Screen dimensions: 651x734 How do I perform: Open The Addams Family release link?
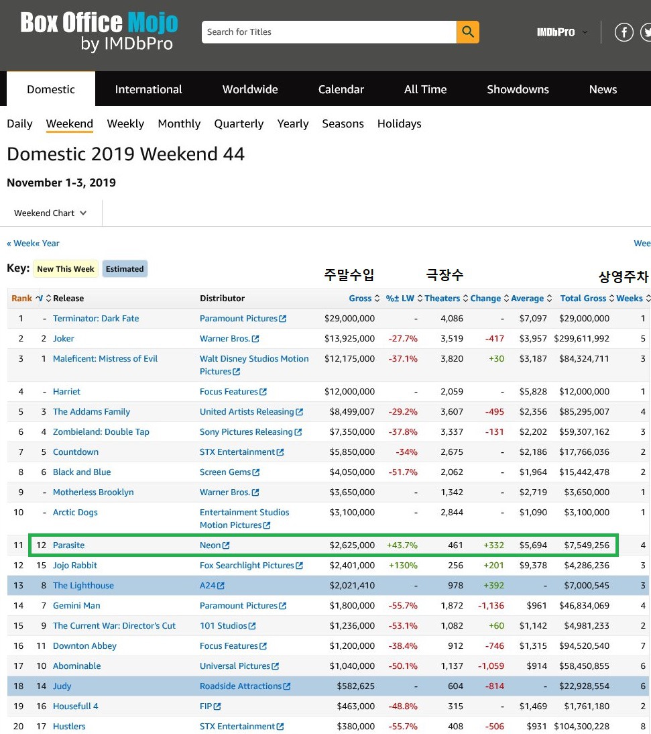coord(91,412)
